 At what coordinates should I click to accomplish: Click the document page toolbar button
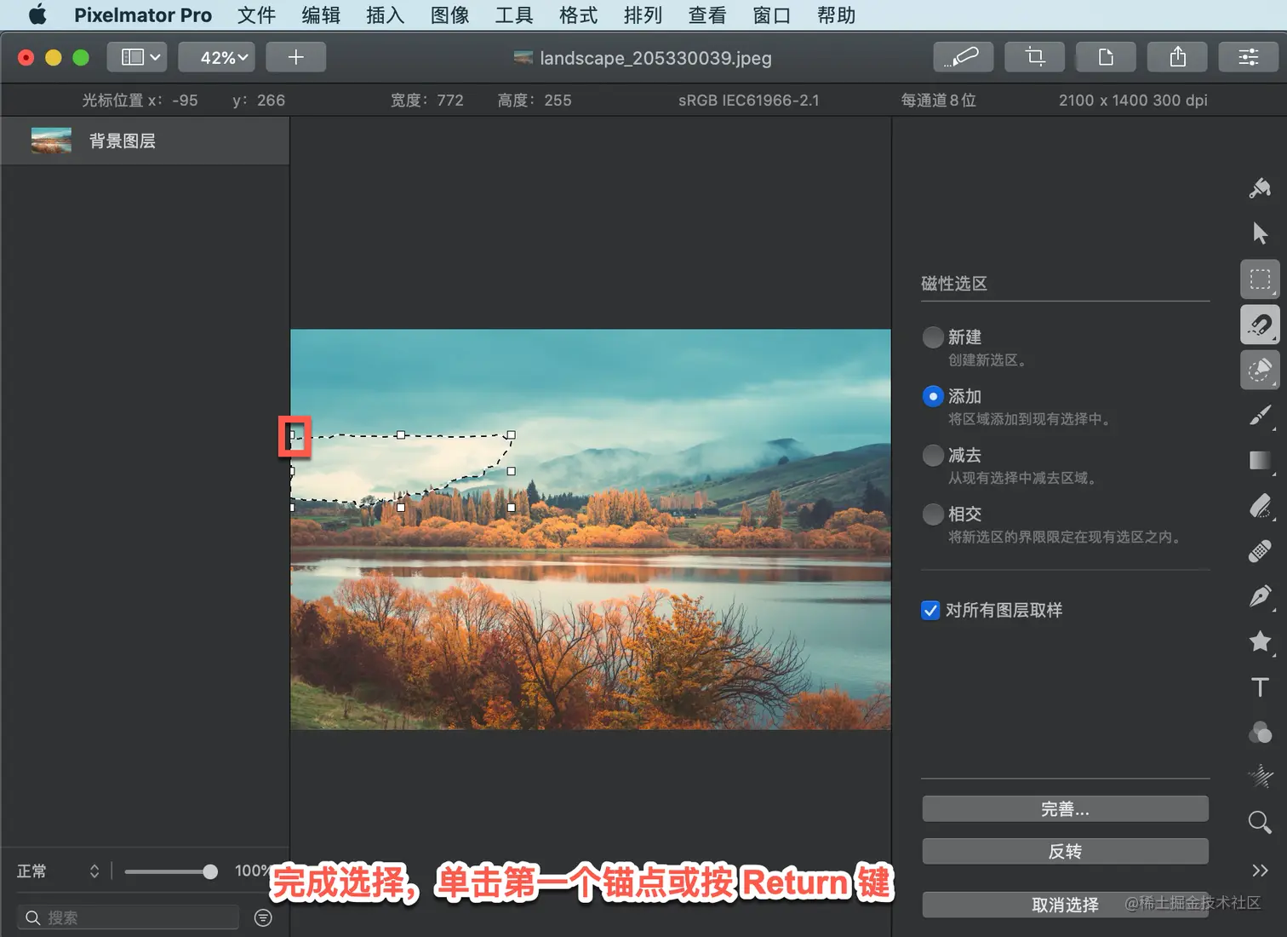point(1106,57)
